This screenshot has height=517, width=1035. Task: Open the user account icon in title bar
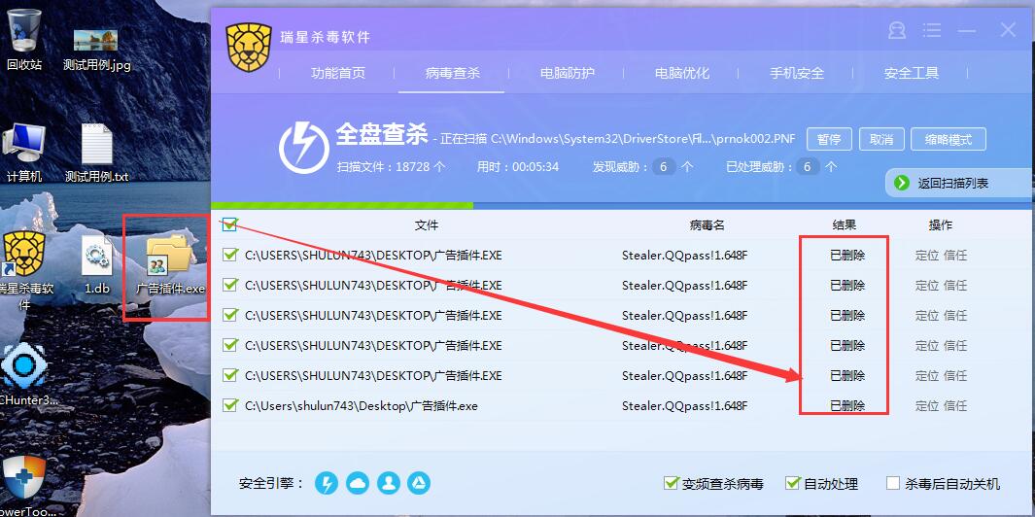tap(896, 30)
